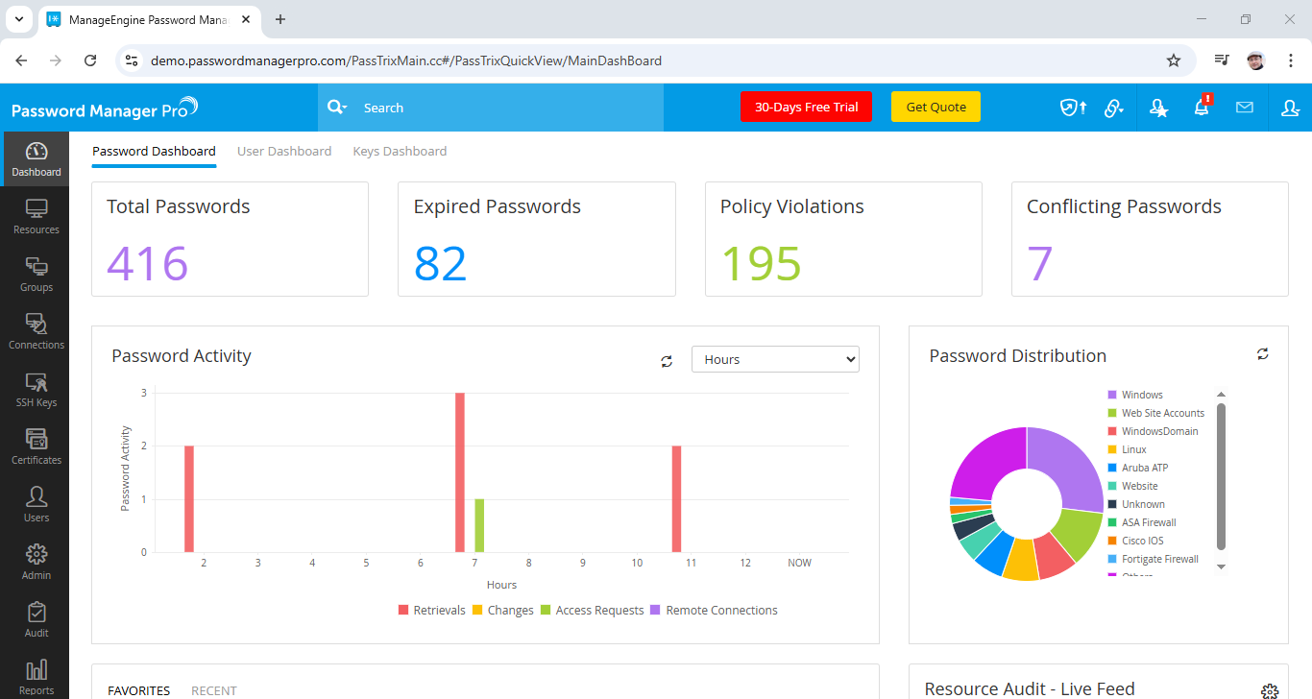Viewport: 1312px width, 699px height.
Task: Click the Audit sidebar icon
Action: (x=36, y=620)
